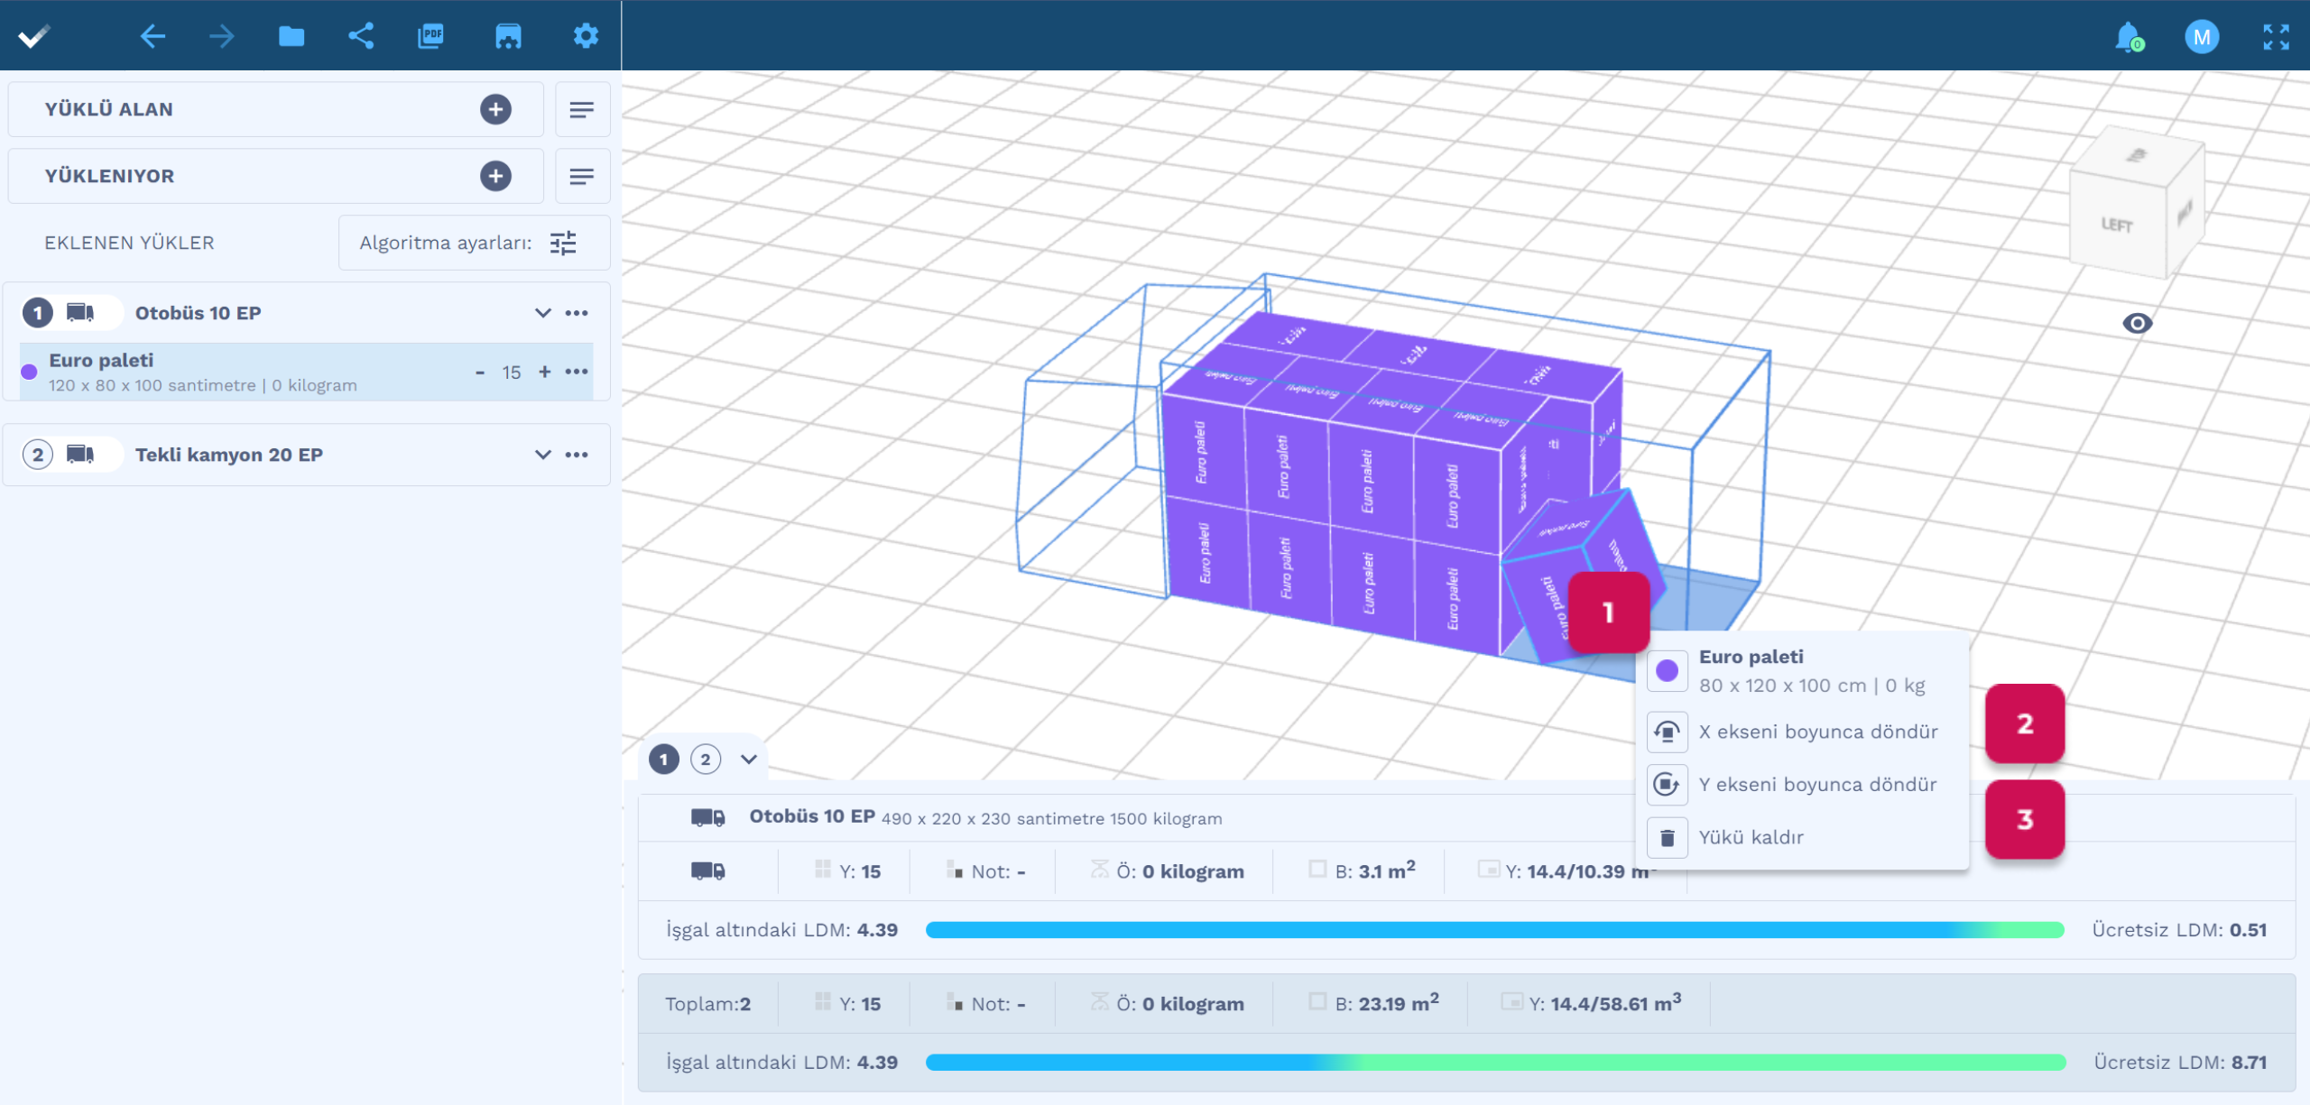Add new YÜKLÜ ALAN with plus
Screen dimensions: 2310x1105
[495, 109]
